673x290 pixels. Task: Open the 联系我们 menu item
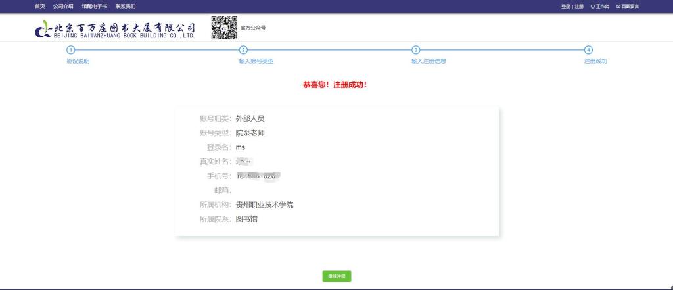[x=125, y=6]
